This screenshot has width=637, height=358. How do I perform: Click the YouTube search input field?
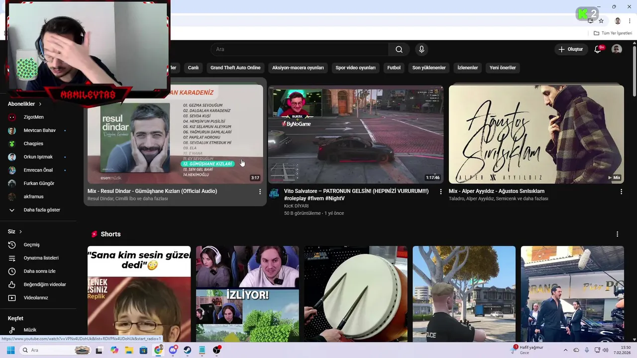click(x=300, y=49)
